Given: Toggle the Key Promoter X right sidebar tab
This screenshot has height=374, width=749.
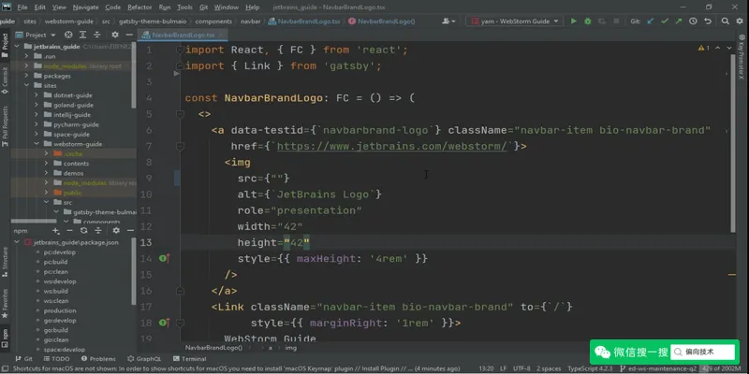Looking at the screenshot, I should pyautogui.click(x=742, y=56).
